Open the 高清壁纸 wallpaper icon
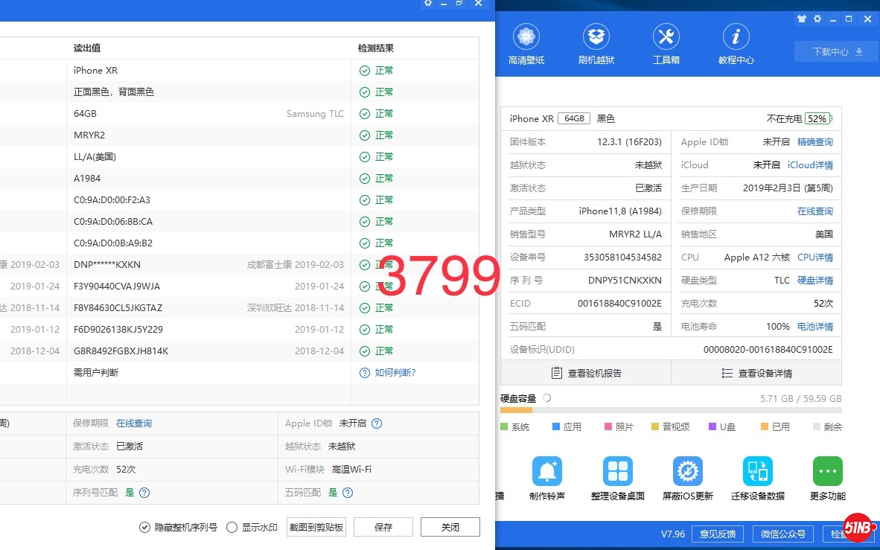The image size is (880, 550). [x=526, y=36]
